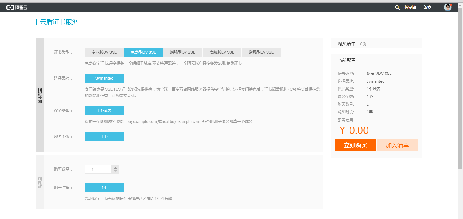The height and width of the screenshot is (219, 463).
Task: Open the user avatar menu
Action: [x=448, y=7]
